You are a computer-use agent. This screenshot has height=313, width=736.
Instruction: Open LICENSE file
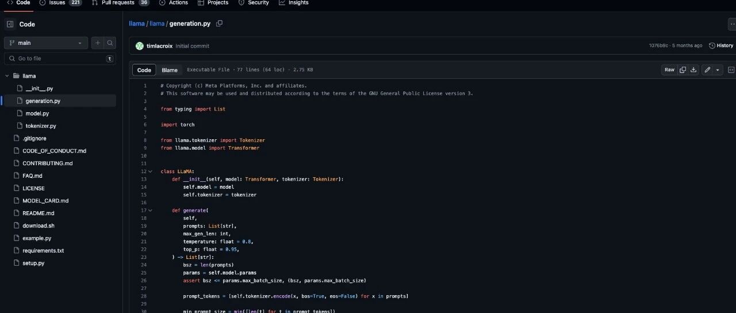[33, 188]
